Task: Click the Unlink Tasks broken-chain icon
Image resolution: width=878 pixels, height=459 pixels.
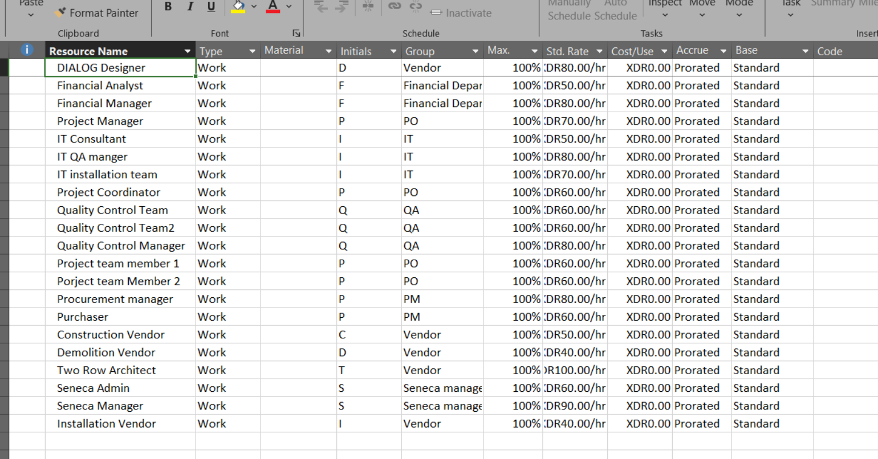Action: point(416,7)
